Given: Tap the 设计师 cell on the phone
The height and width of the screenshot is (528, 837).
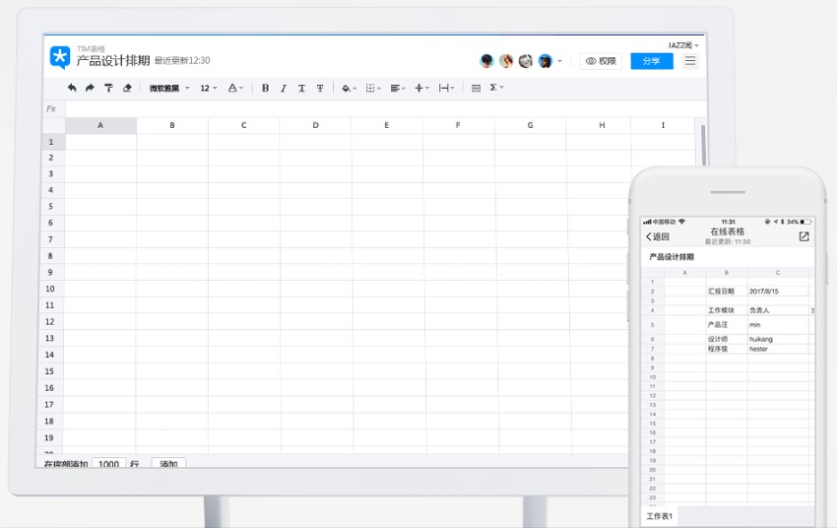Looking at the screenshot, I should pos(727,339).
